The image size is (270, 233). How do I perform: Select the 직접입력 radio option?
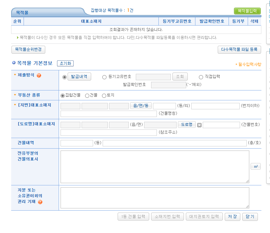click(201, 77)
